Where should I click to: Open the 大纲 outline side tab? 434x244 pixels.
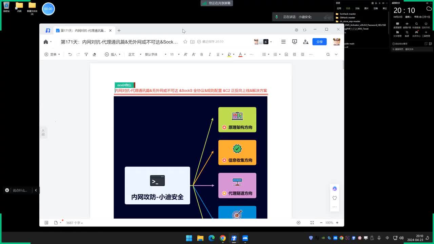click(x=43, y=133)
